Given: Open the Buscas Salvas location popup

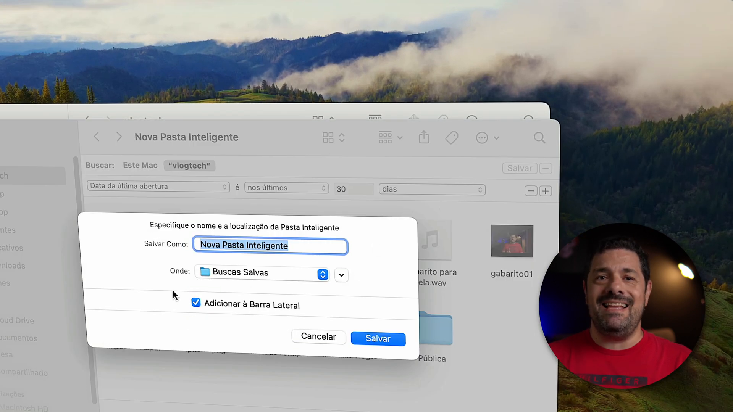Looking at the screenshot, I should [x=262, y=273].
